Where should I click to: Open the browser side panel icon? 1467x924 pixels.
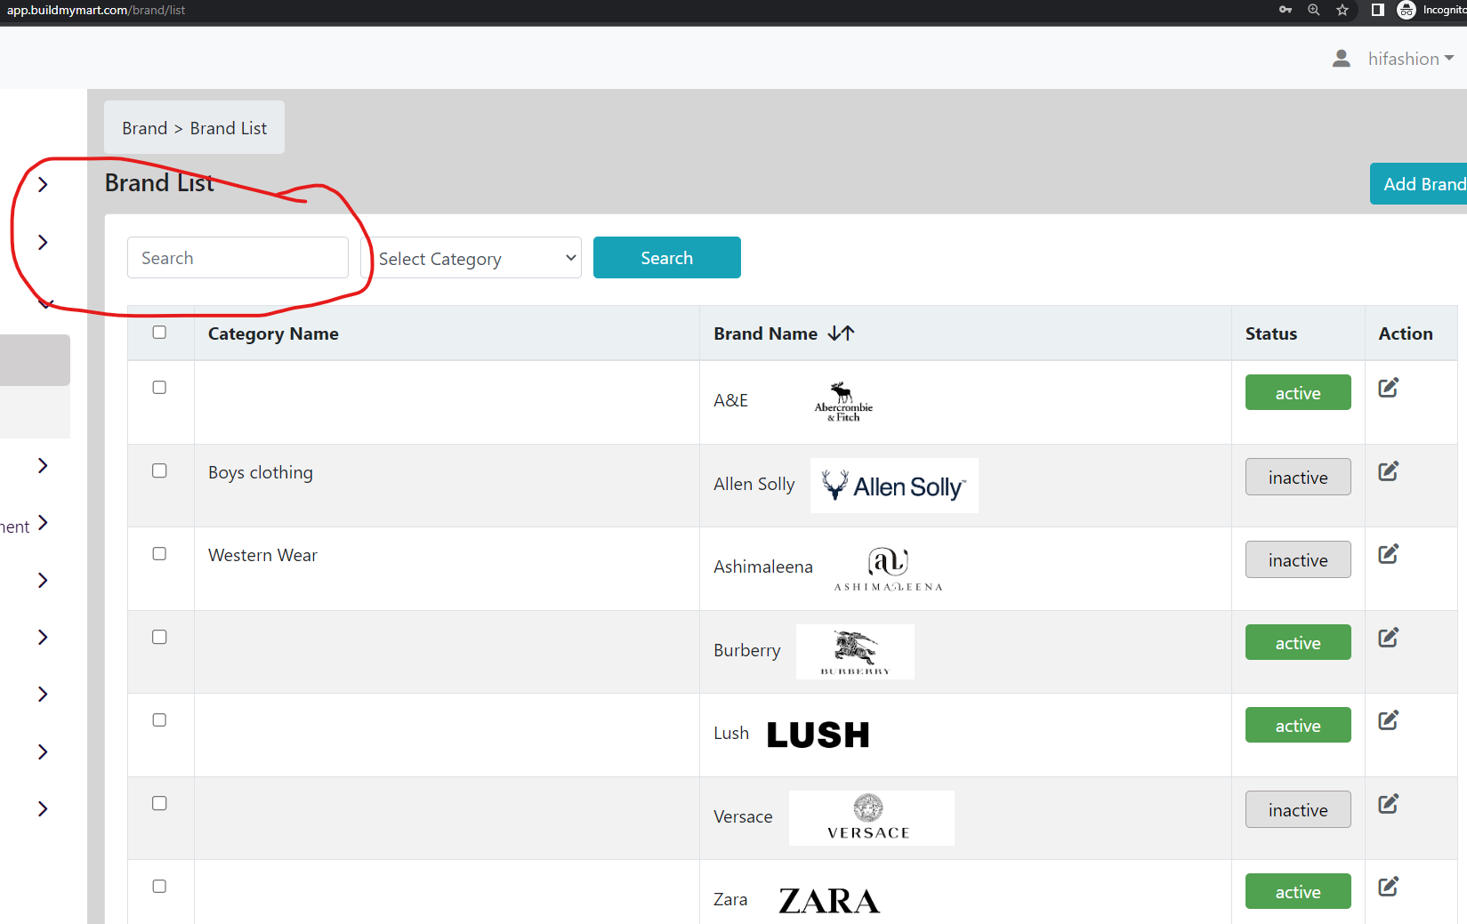pyautogui.click(x=1377, y=10)
